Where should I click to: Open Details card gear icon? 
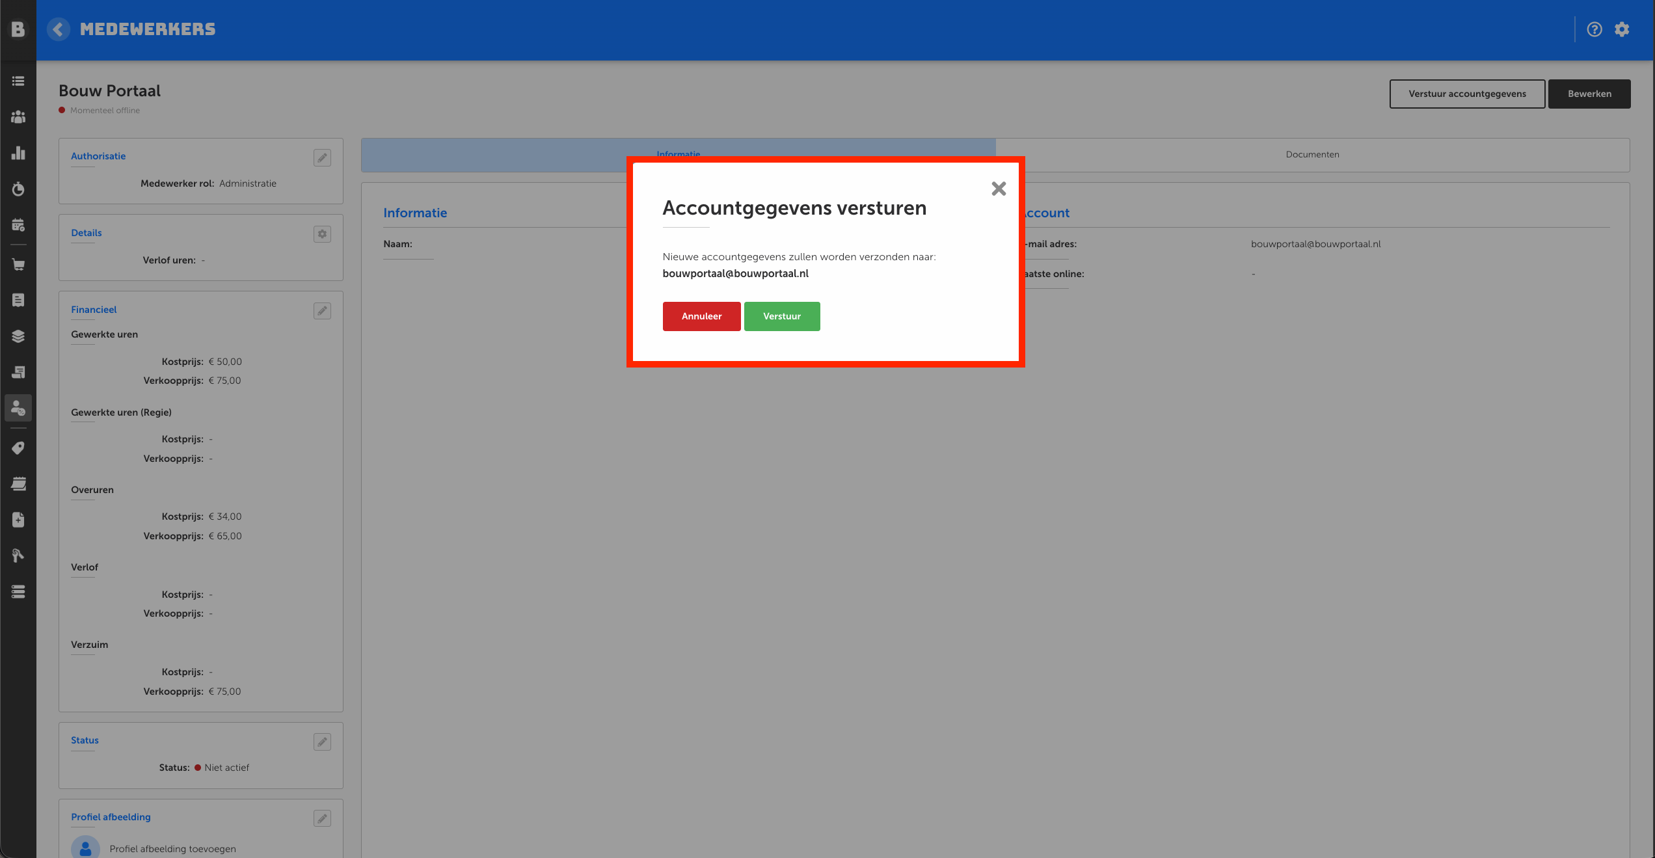point(322,234)
